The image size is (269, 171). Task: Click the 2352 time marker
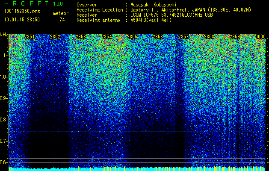click(55, 37)
